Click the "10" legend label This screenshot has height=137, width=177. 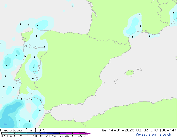[35, 136]
